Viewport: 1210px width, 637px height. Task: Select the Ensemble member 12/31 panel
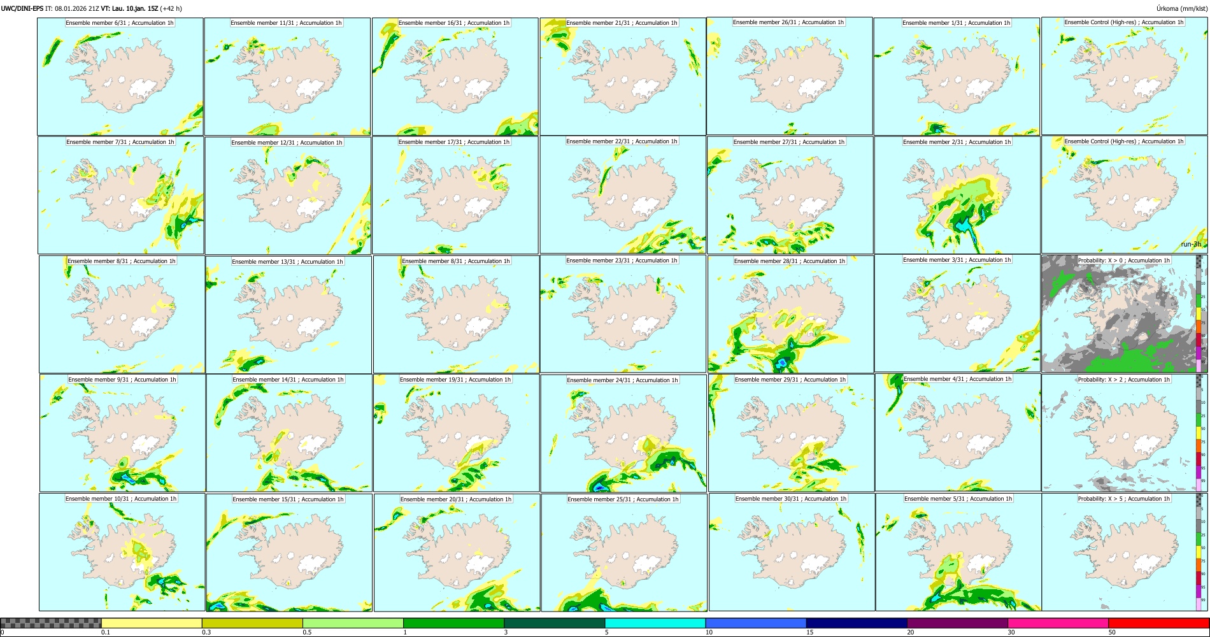tap(288, 196)
